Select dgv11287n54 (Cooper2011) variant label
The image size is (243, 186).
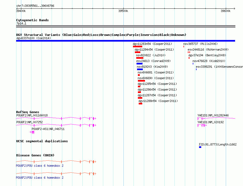[157, 95]
